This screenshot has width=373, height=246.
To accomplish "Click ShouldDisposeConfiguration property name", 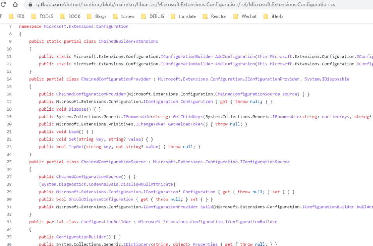I will [x=101, y=199].
